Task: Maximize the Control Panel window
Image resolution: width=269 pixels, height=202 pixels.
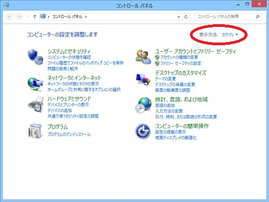Action: (x=247, y=4)
